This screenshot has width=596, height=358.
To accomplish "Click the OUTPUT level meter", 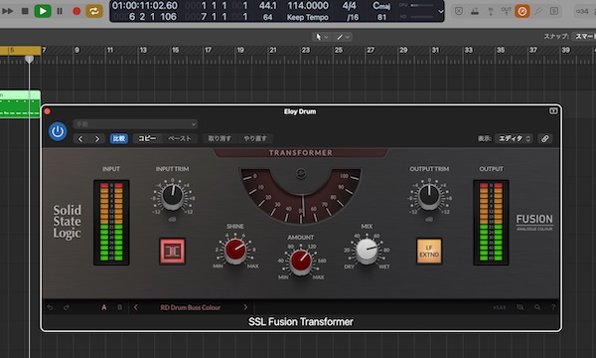I will [491, 222].
